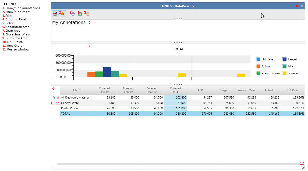
Task: Click the Actual column header in the table
Action: coord(268,90)
